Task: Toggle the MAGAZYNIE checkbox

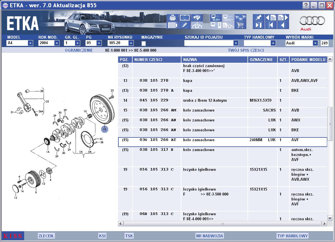Action: click(x=144, y=43)
